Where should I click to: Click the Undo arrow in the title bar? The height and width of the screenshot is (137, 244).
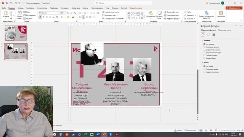click(11, 3)
